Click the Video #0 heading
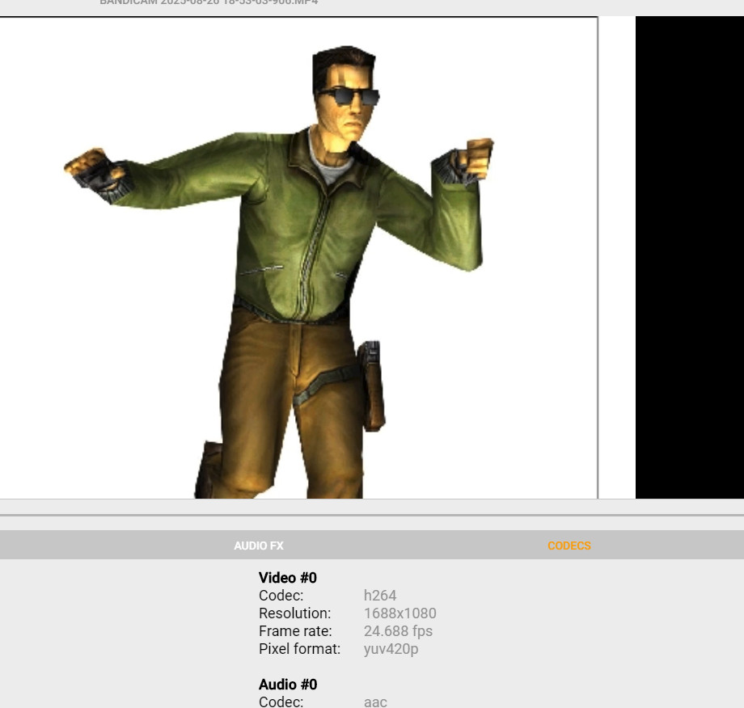Viewport: 744px width, 708px height. coord(288,578)
